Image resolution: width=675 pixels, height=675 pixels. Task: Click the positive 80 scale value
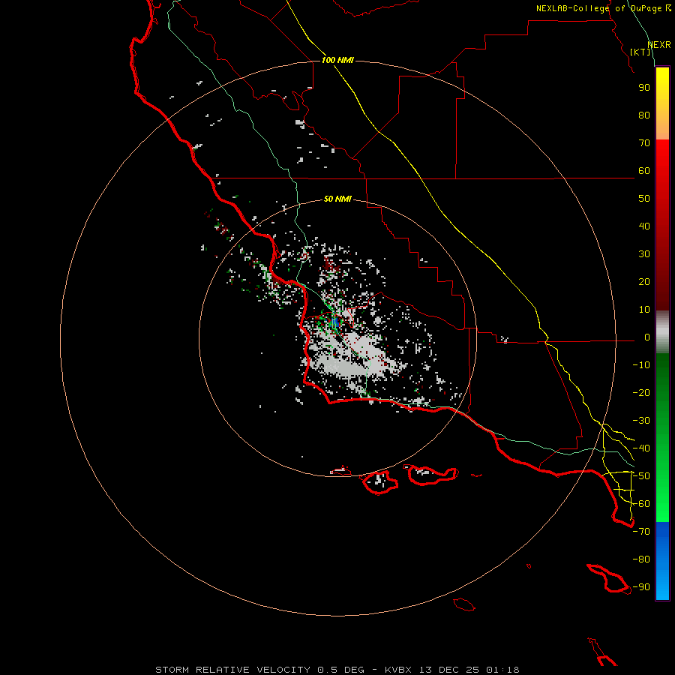644,115
